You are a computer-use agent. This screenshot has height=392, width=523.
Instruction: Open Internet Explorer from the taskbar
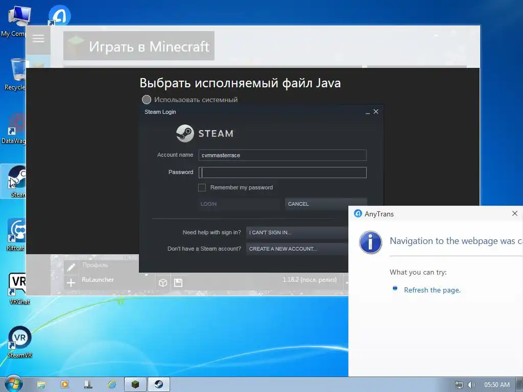(112, 385)
